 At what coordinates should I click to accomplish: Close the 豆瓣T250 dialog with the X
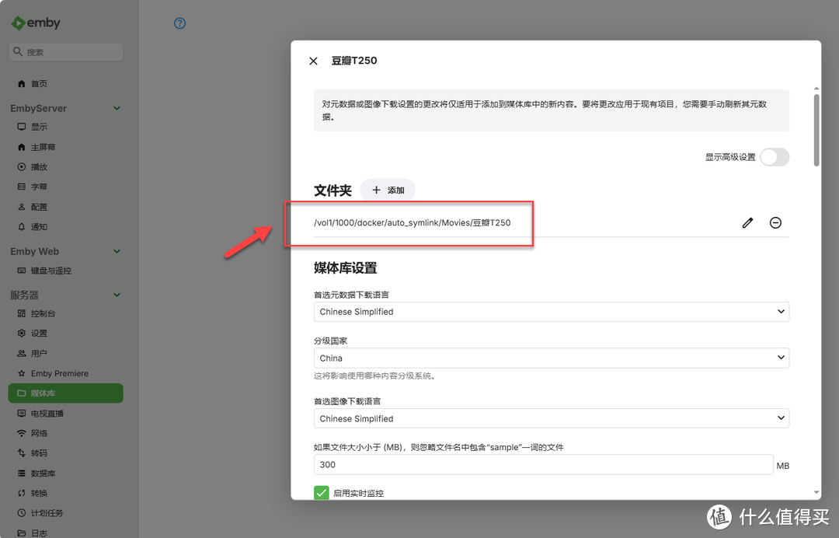[x=313, y=61]
